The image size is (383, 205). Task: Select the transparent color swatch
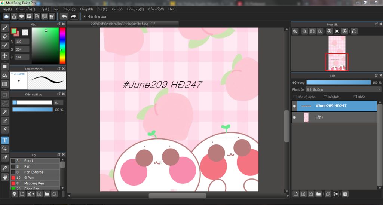point(25,32)
